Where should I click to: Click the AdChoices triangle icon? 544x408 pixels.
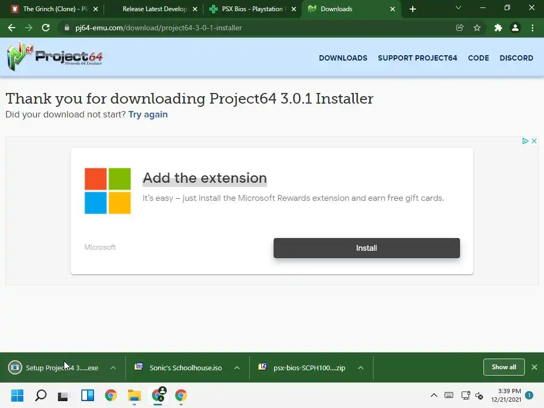(x=525, y=141)
